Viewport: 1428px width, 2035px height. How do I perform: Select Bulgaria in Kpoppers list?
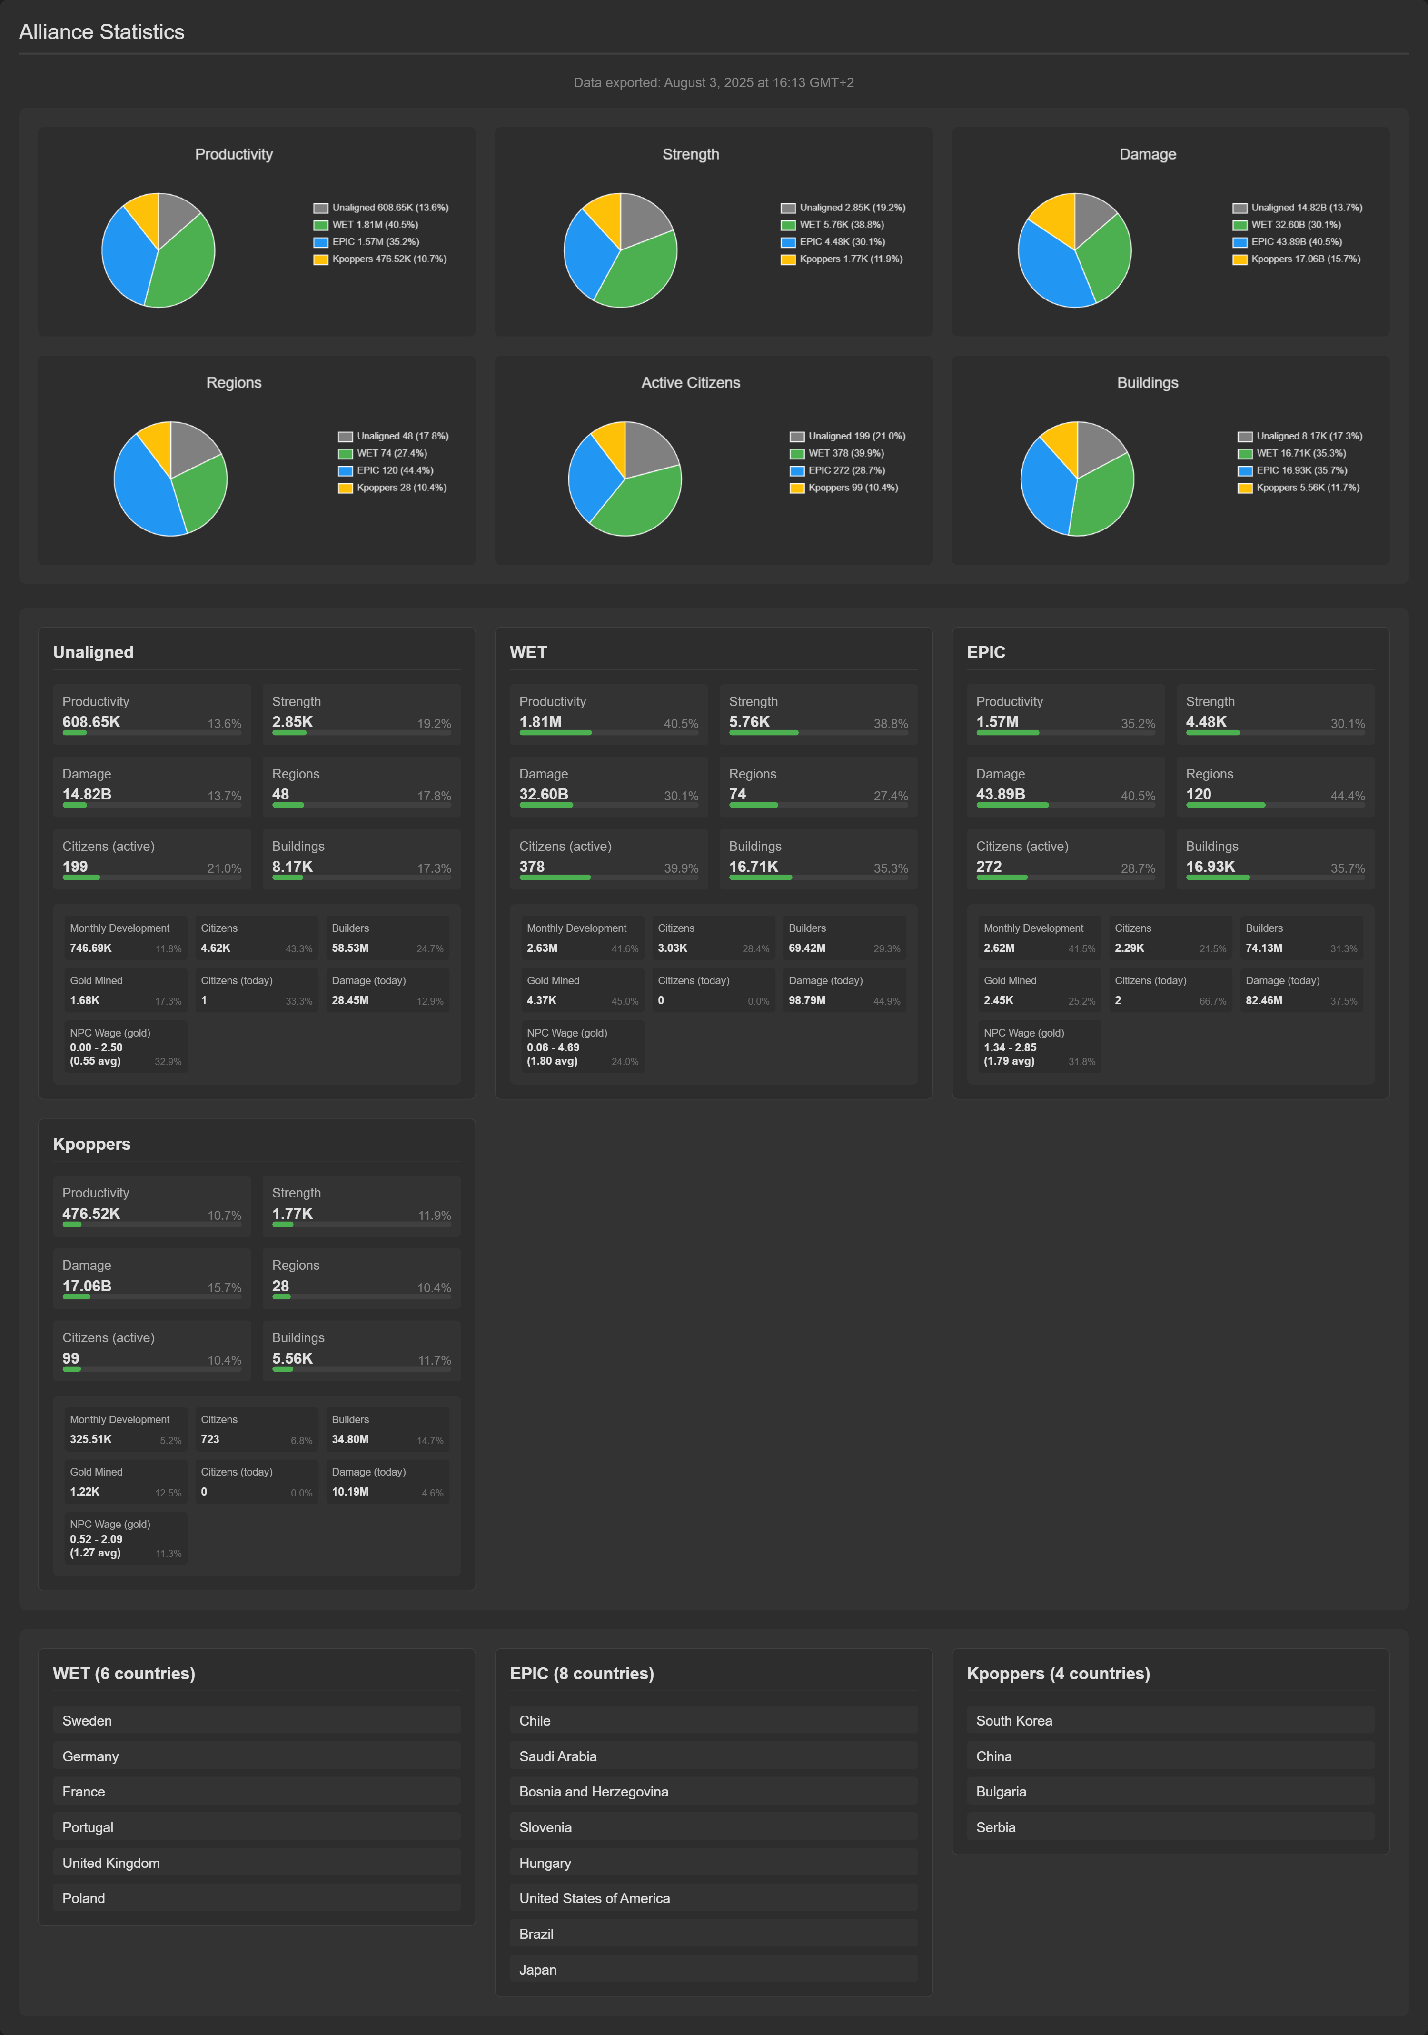(x=1170, y=1791)
